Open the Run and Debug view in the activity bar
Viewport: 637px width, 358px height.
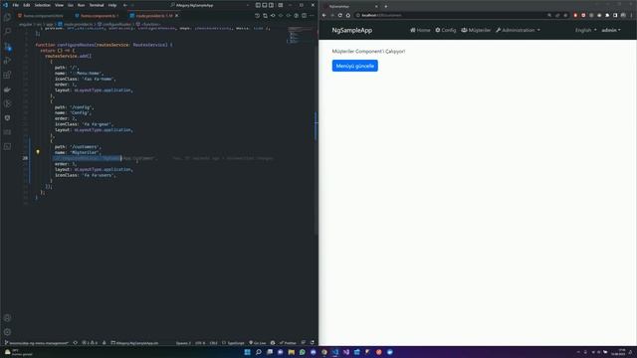tap(7, 61)
